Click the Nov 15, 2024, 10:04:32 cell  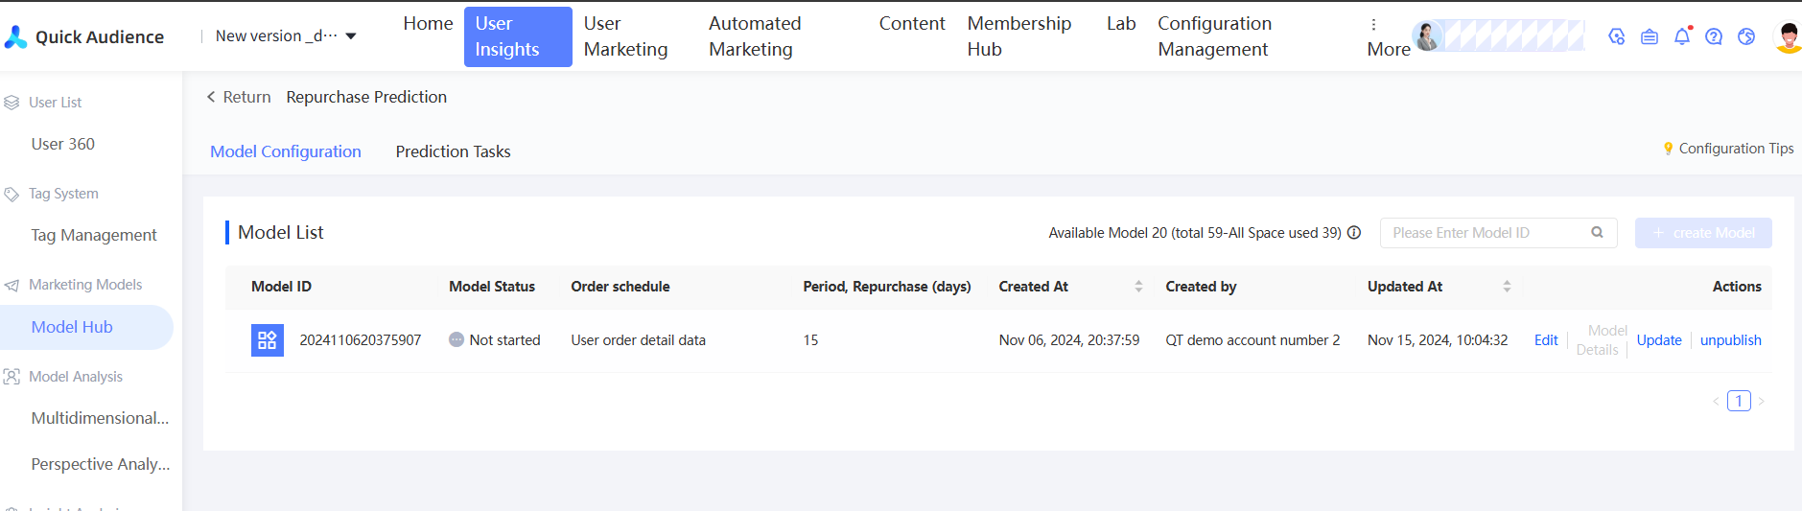click(x=1438, y=340)
